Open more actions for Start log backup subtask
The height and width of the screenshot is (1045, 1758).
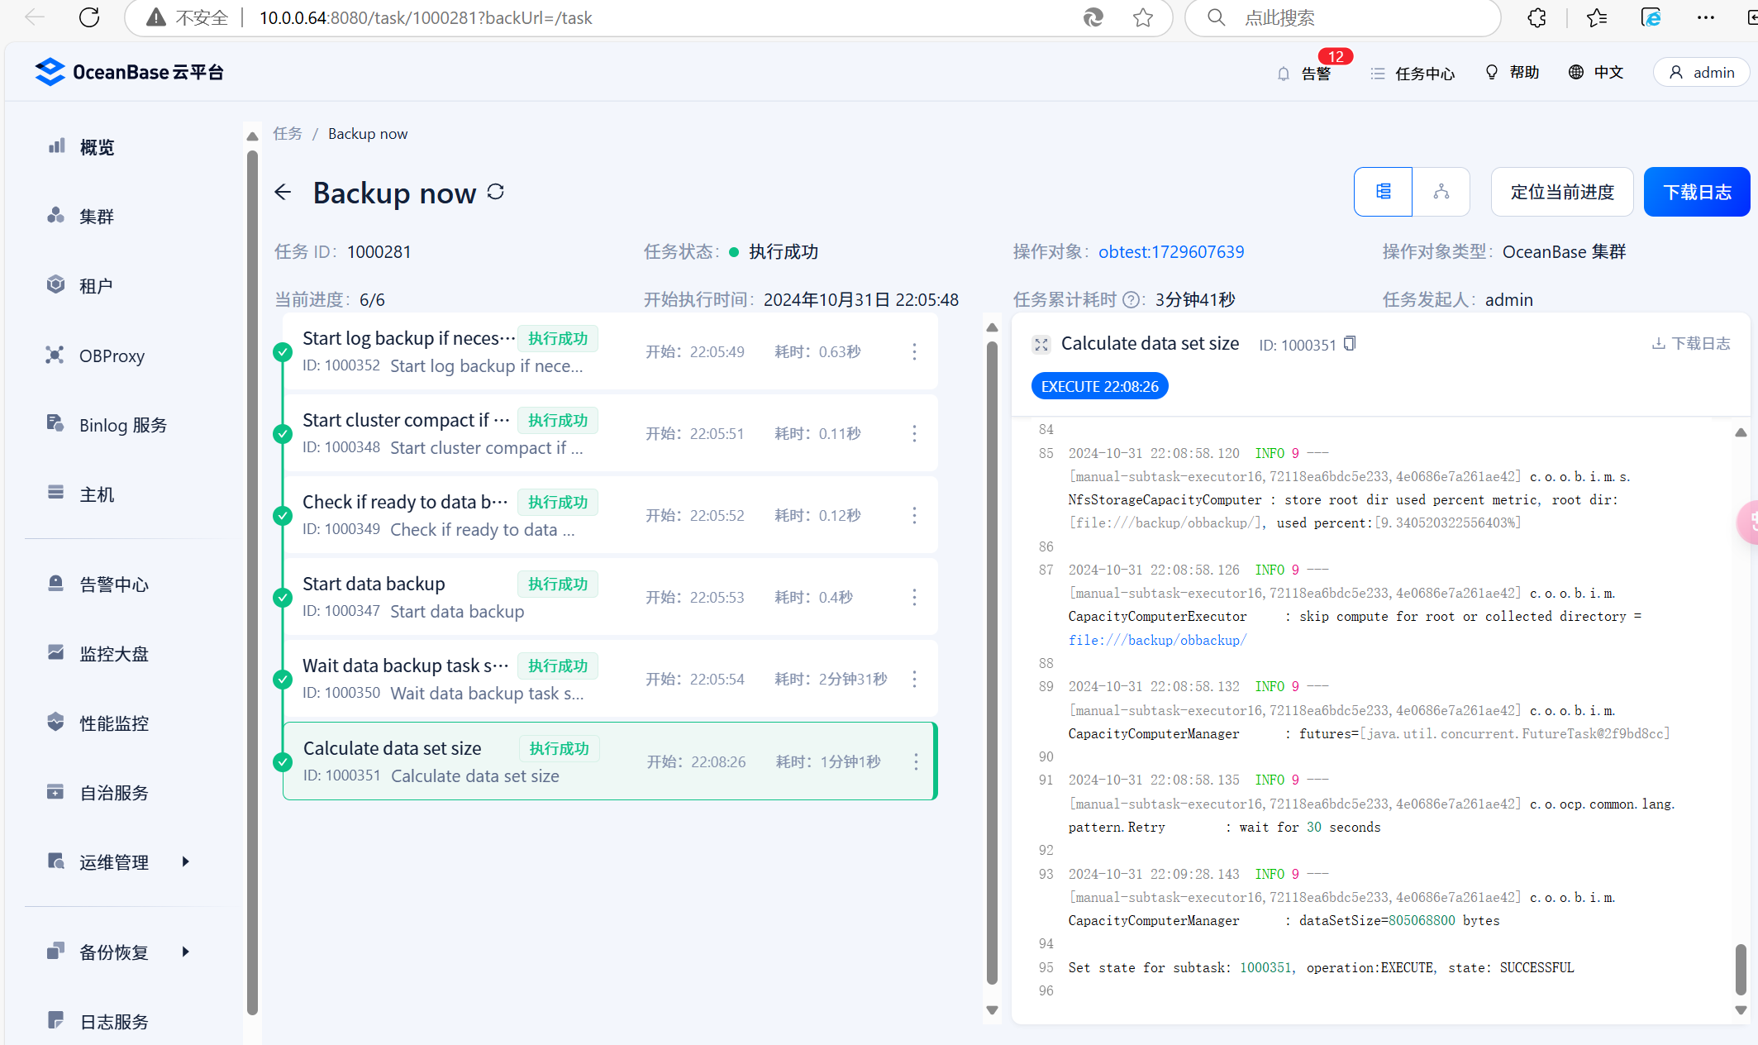pyautogui.click(x=914, y=352)
